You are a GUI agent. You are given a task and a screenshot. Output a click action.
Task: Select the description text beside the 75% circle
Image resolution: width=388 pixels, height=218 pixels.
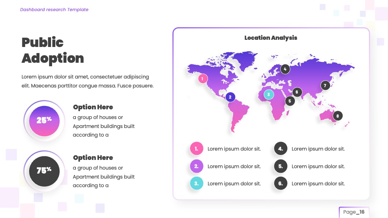click(x=104, y=177)
